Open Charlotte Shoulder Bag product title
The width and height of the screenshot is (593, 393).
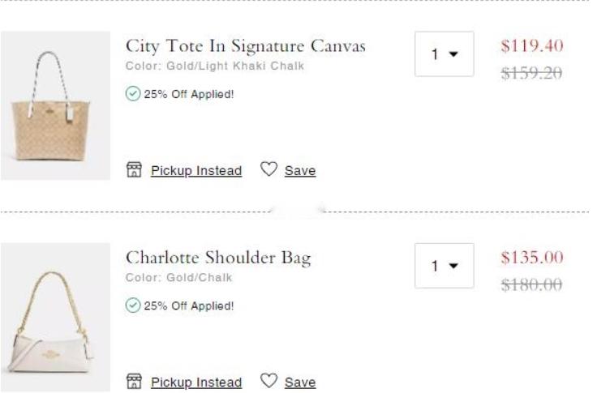pos(218,258)
